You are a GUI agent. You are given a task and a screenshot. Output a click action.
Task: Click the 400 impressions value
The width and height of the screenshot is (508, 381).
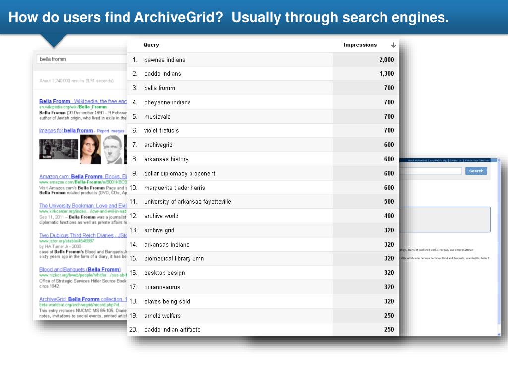tap(389, 216)
